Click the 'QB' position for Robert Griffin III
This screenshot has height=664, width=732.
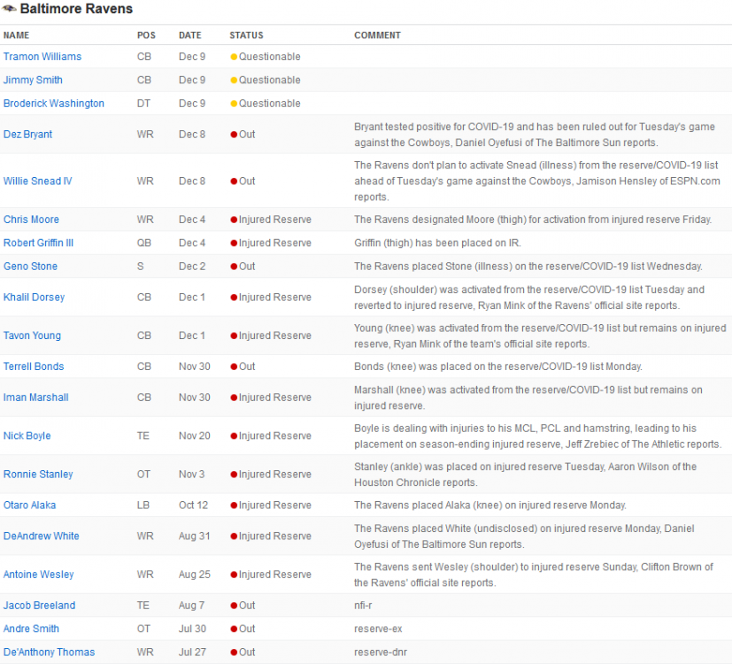coord(144,243)
